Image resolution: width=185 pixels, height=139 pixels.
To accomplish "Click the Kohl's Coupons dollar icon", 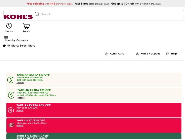I will pyautogui.click(x=138, y=54).
